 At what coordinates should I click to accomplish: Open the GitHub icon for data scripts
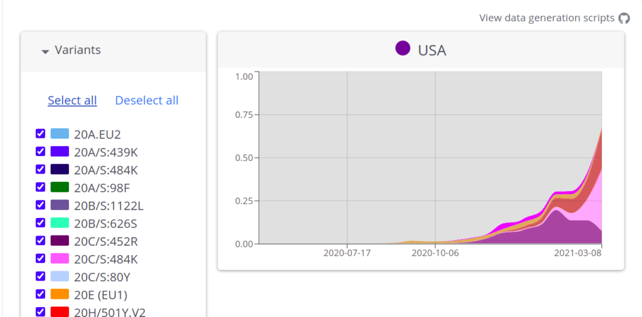pyautogui.click(x=624, y=18)
